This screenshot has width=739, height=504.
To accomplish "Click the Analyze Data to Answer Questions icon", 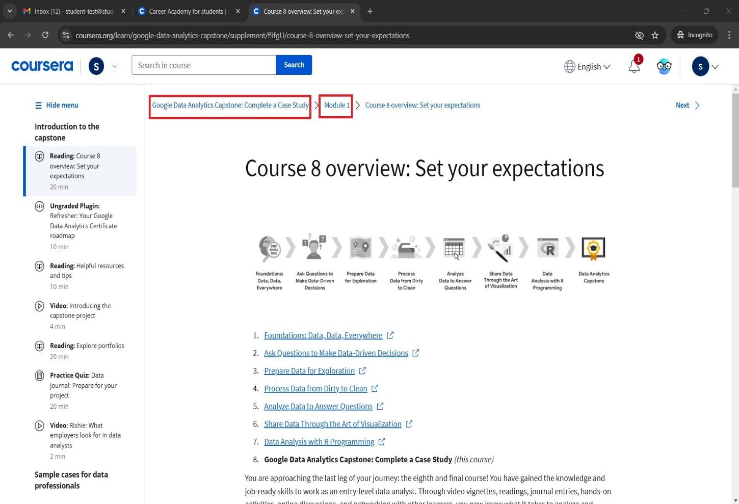I will 454,249.
